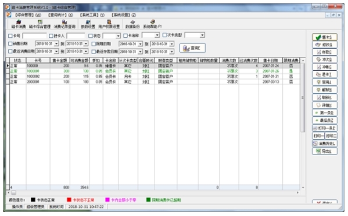This screenshot has width=348, height=216.
Task: Open 参数设置 from the toolbar
Action: (88, 24)
